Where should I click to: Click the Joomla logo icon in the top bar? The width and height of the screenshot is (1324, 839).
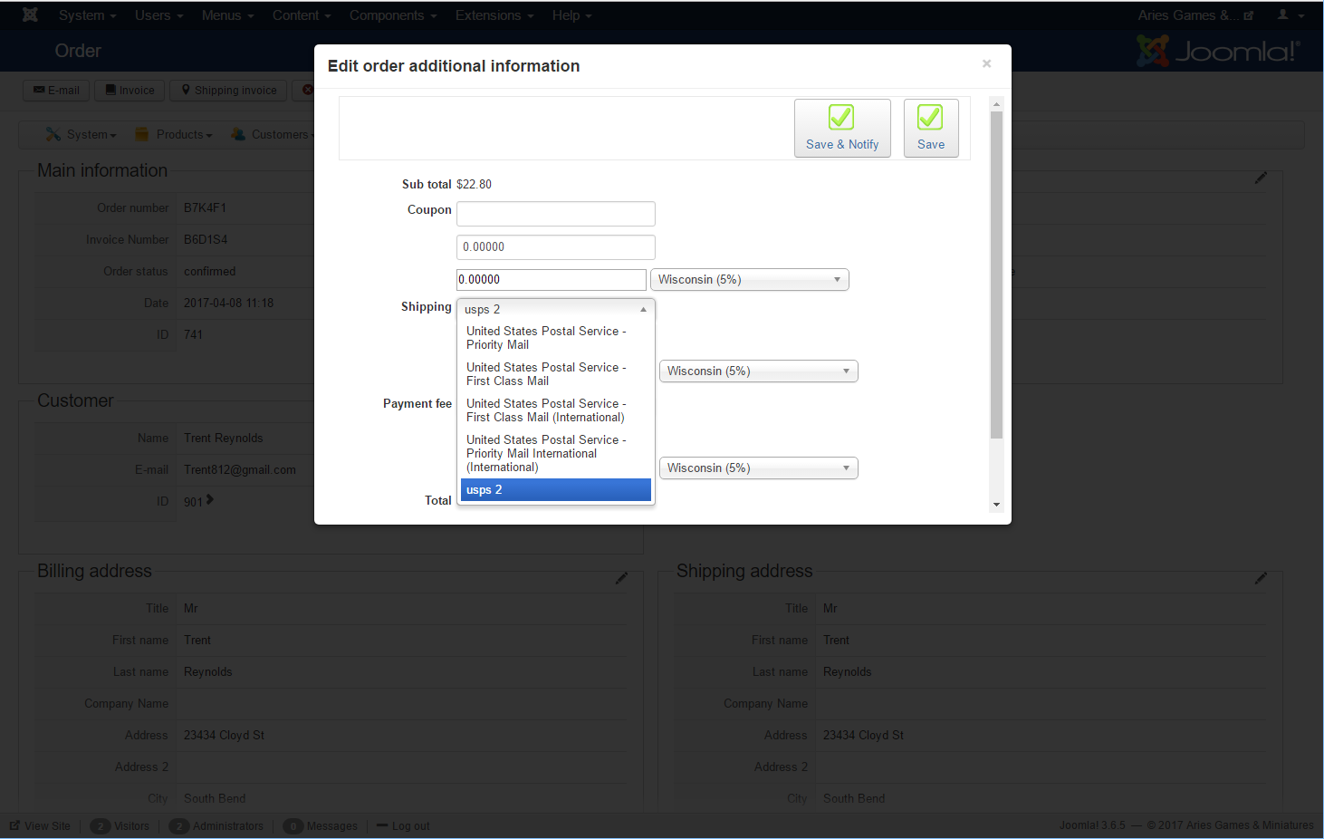point(30,15)
